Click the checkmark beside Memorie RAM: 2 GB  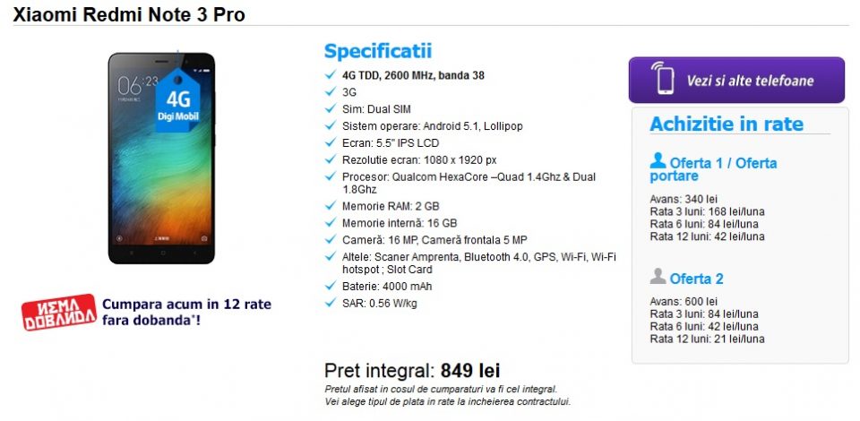[x=331, y=206]
